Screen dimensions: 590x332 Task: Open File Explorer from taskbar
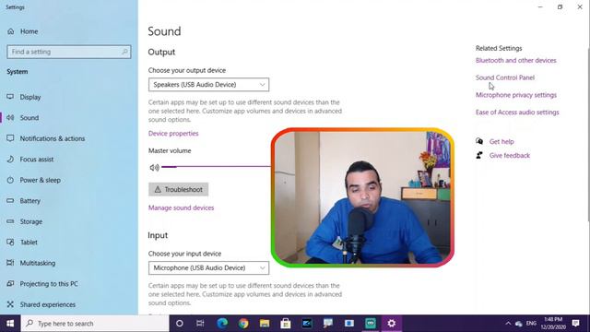tap(265, 324)
